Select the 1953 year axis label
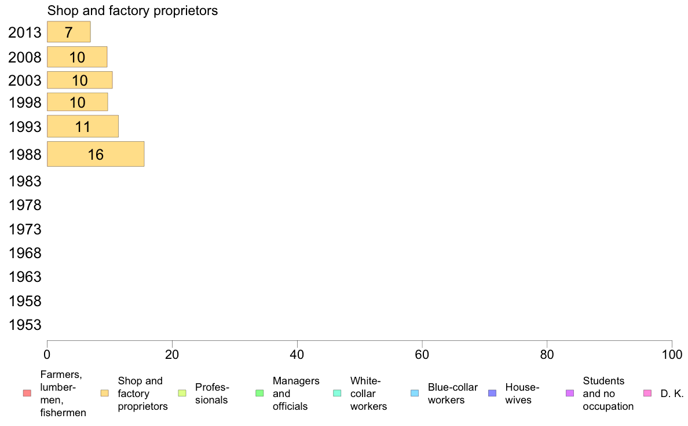 tap(25, 325)
